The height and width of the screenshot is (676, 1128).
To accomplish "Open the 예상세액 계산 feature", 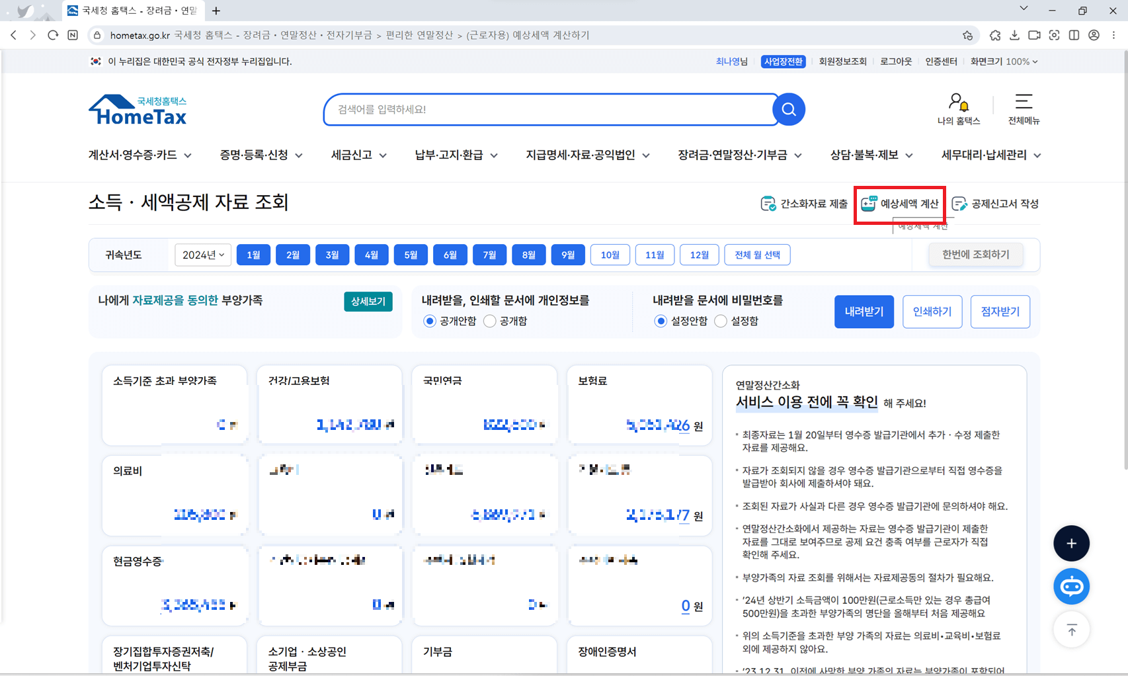I will (x=899, y=204).
